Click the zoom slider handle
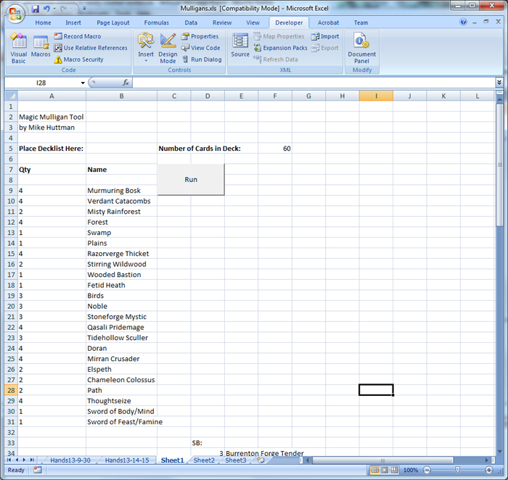The height and width of the screenshot is (480, 508). click(x=457, y=470)
